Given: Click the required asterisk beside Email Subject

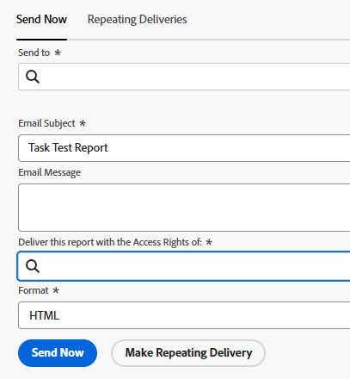Looking at the screenshot, I should (83, 123).
